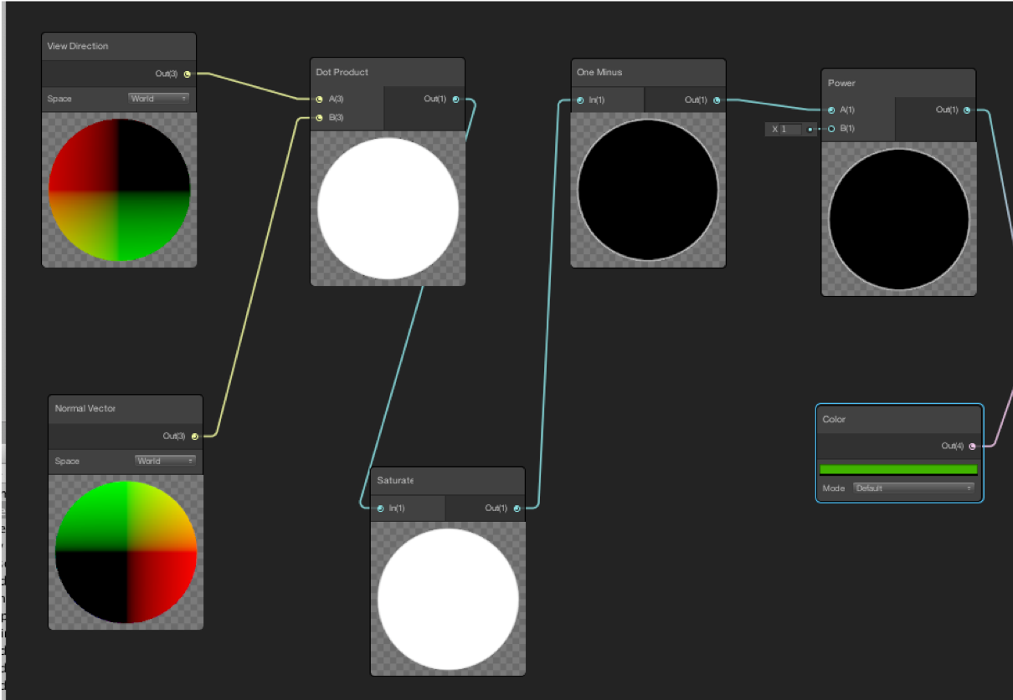The height and width of the screenshot is (700, 1013).
Task: Click the Power A(1) input port
Action: pos(831,110)
